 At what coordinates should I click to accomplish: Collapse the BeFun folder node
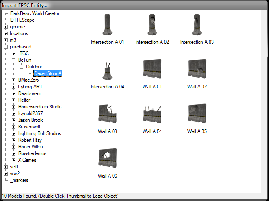(13, 60)
